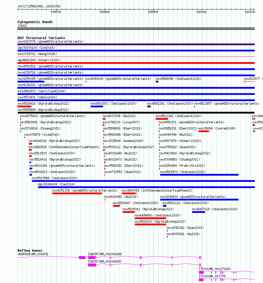Click the blue bar under nsv6497119

199,212
